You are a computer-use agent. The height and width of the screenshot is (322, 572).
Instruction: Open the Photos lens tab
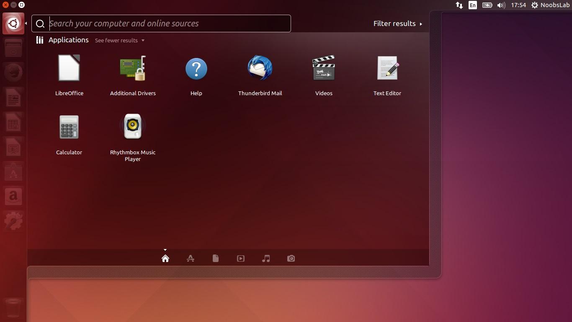[x=291, y=258]
